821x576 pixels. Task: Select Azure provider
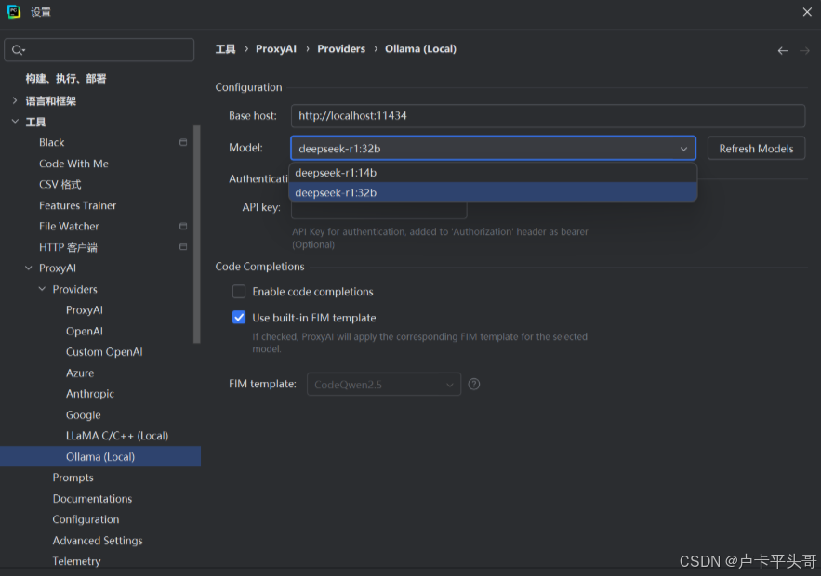pyautogui.click(x=80, y=373)
